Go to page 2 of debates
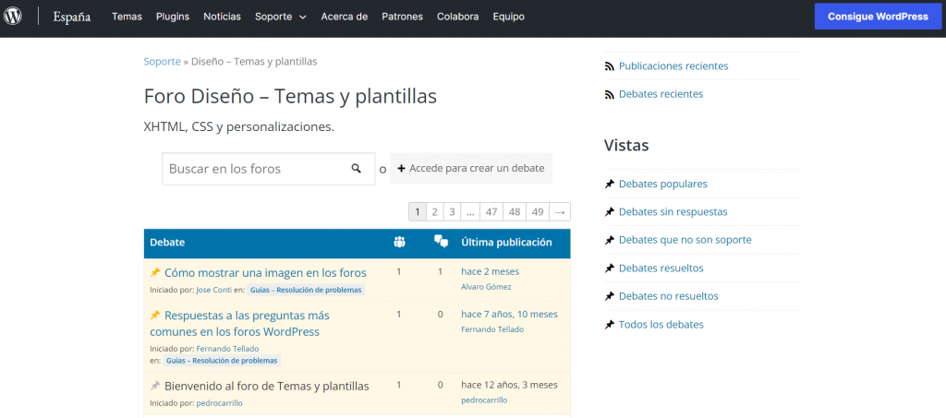The height and width of the screenshot is (418, 946). coord(434,212)
